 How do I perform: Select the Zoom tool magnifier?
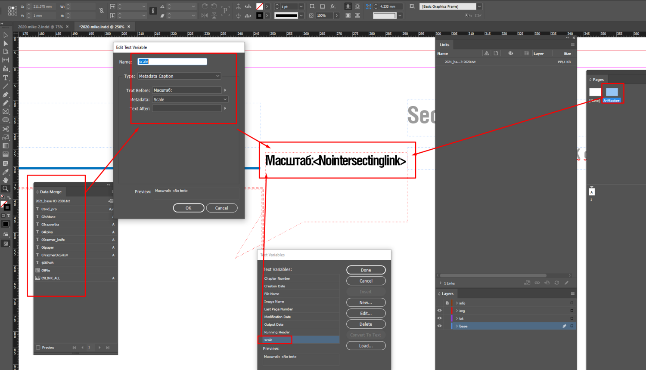click(6, 188)
